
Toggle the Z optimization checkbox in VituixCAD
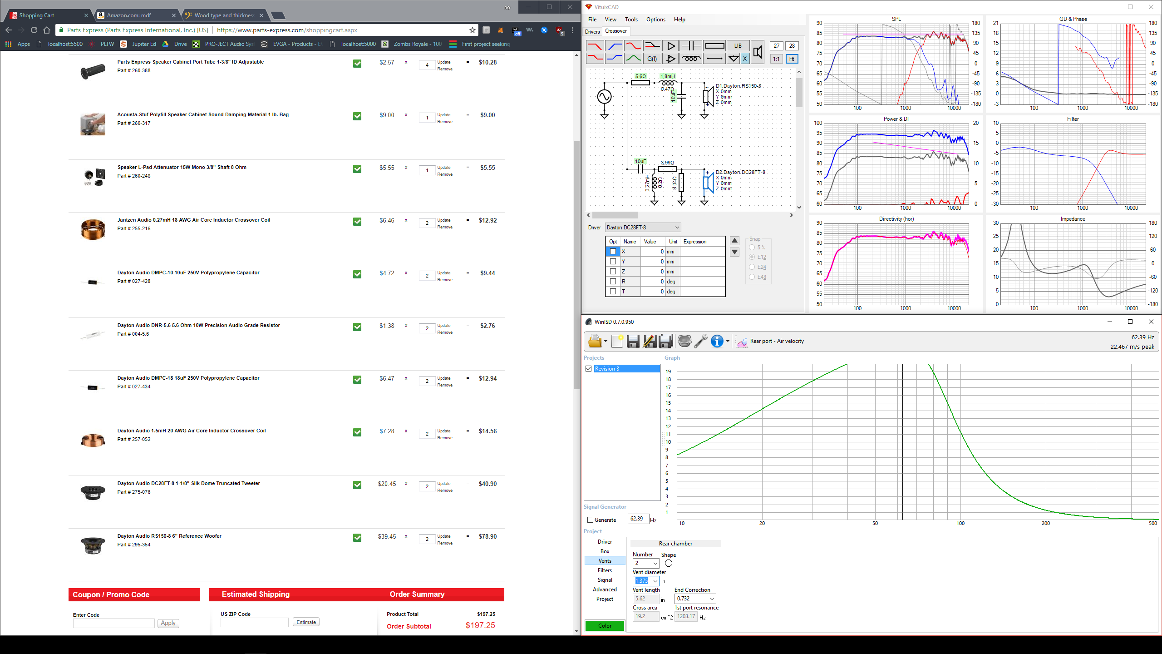click(x=613, y=272)
